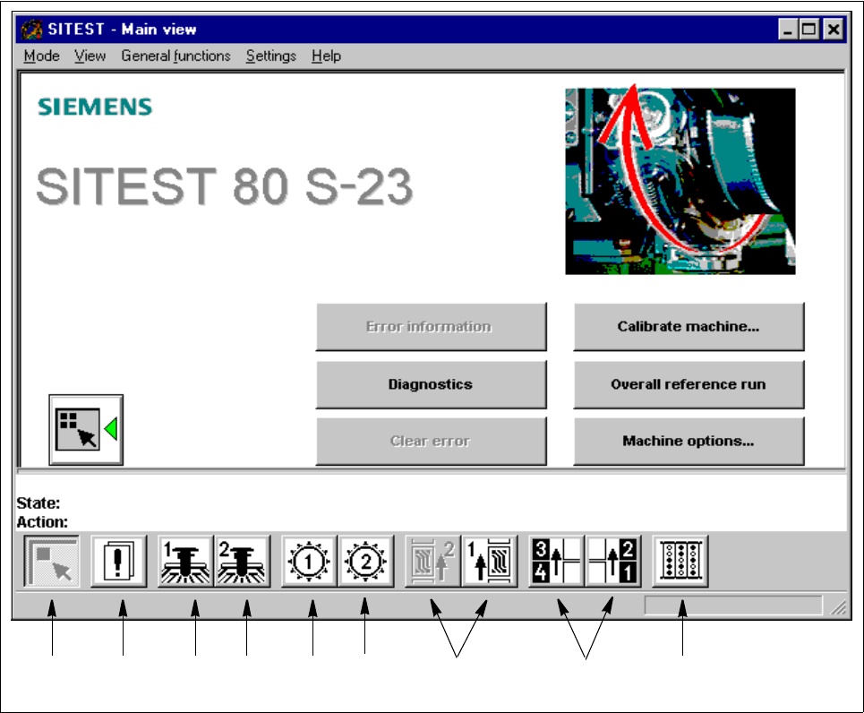Click the exclamation mark document icon
This screenshot has width=864, height=713.
click(118, 562)
